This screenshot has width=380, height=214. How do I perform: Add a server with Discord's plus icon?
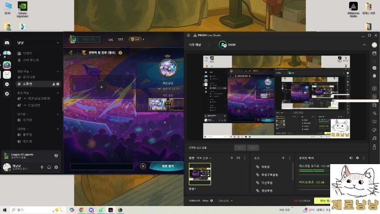click(x=7, y=84)
